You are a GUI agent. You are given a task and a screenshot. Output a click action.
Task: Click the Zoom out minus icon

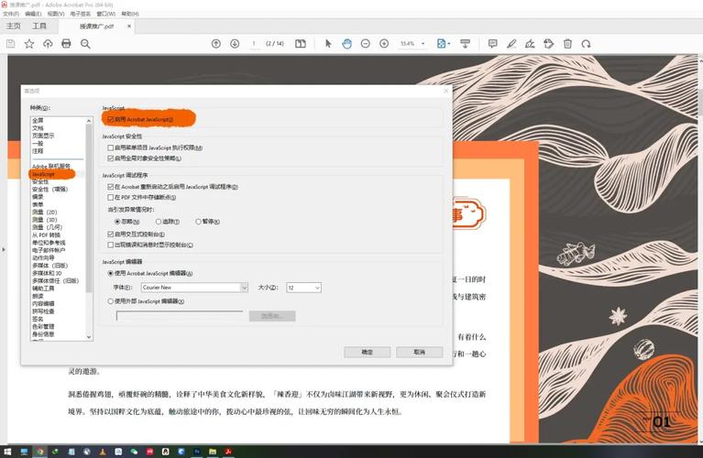366,43
